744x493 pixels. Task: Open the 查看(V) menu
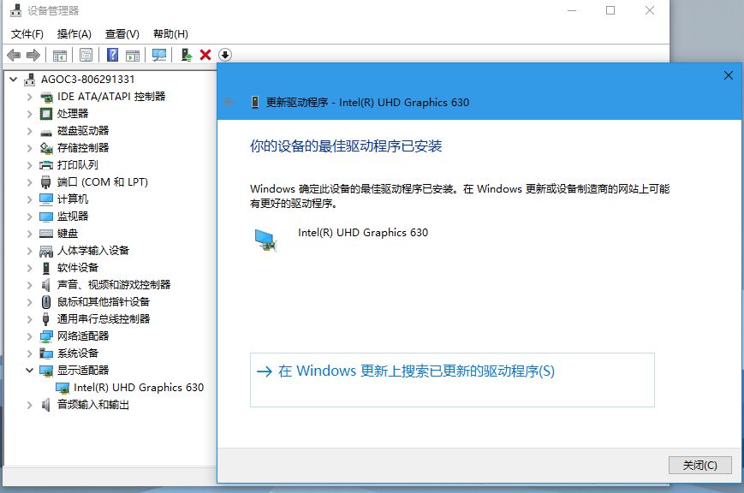pyautogui.click(x=122, y=33)
